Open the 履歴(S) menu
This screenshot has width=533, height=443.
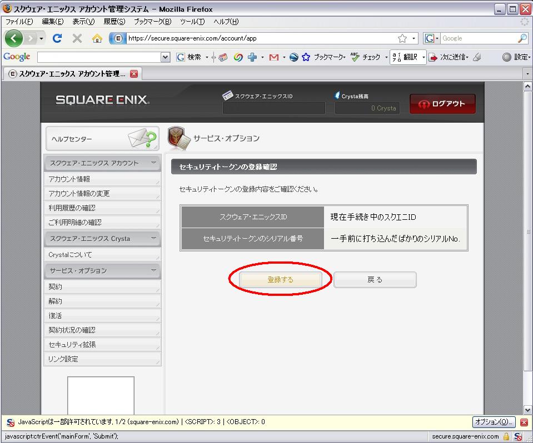pyautogui.click(x=114, y=22)
